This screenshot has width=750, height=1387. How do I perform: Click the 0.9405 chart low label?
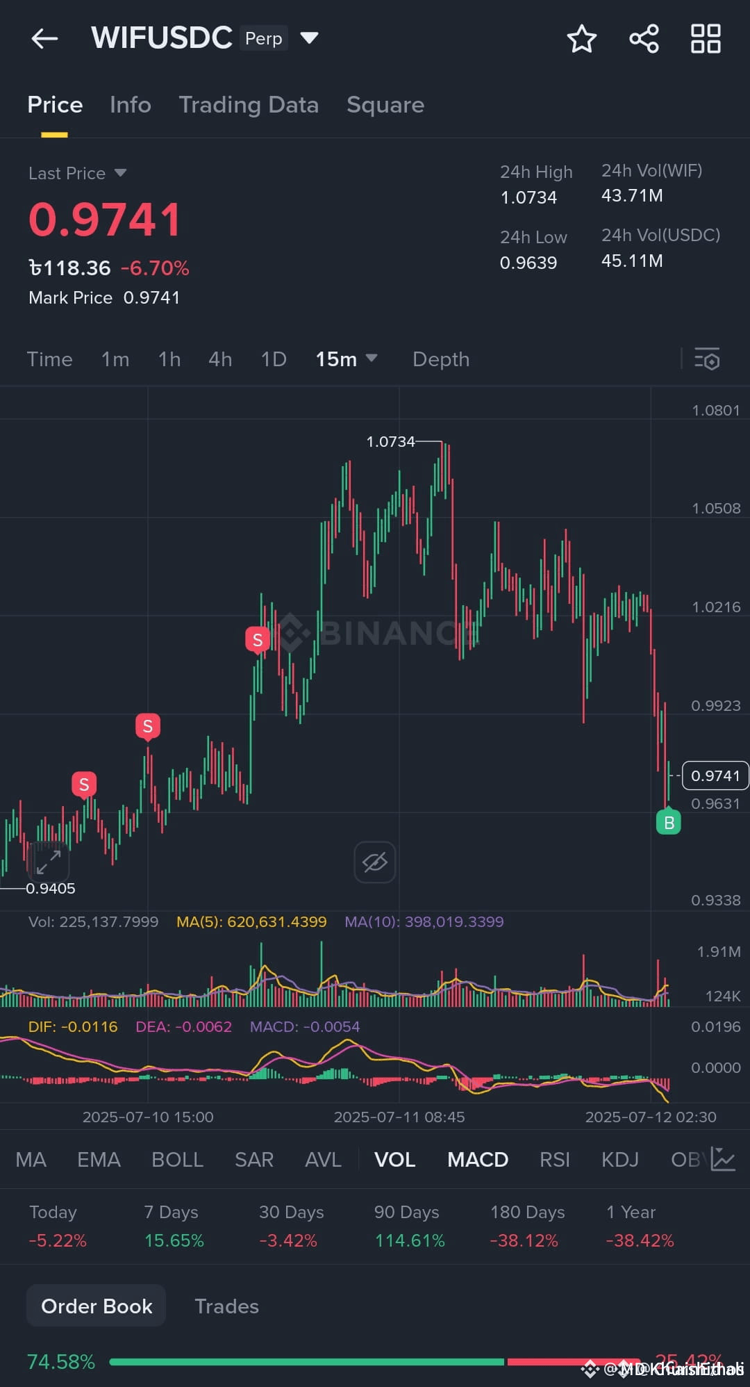(x=51, y=888)
